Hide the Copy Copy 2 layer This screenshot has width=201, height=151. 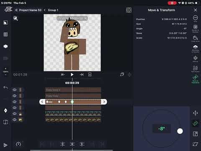[15, 90]
